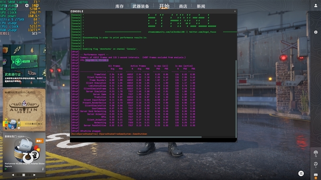321x180 pixels.
Task: Open the settings gear icon
Action: pyautogui.click(x=27, y=6)
